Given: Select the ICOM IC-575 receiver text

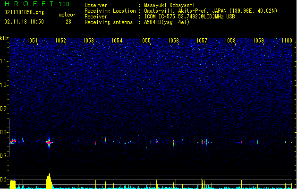Looking at the screenshot, I should click(189, 17).
